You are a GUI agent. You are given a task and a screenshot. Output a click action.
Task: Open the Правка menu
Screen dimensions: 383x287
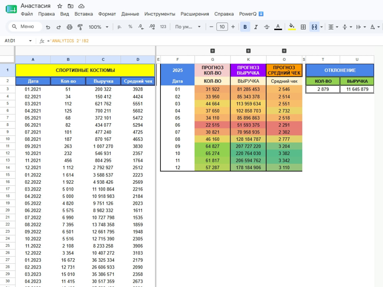(46, 14)
